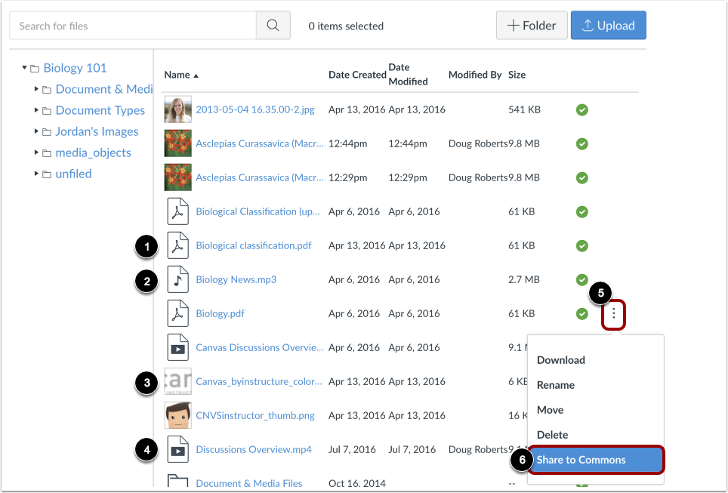Sort files by the Name column
728x493 pixels.
tap(181, 75)
